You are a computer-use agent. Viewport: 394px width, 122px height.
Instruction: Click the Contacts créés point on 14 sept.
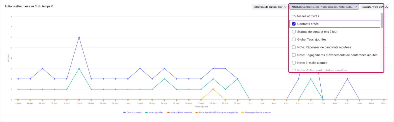tap(42, 68)
